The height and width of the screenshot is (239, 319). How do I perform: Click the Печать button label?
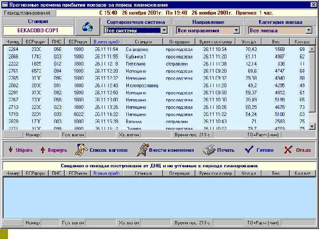226,150
